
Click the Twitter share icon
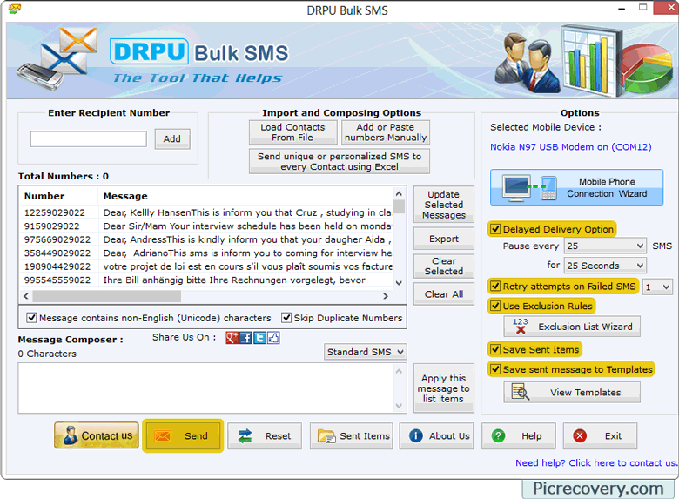pos(259,338)
